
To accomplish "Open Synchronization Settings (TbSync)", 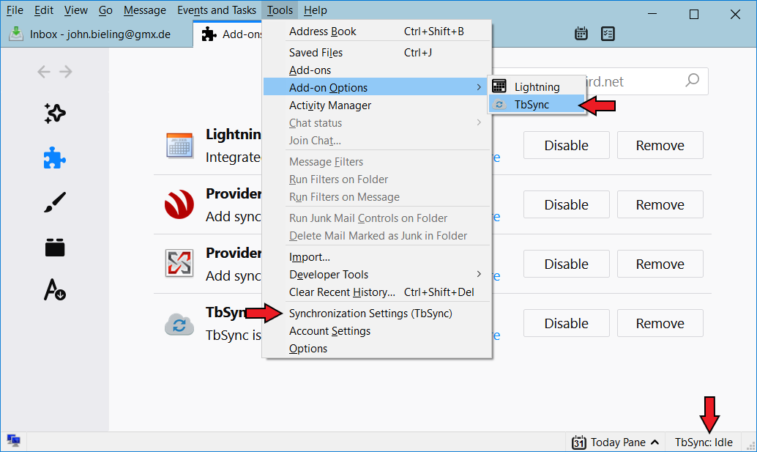I will point(376,314).
